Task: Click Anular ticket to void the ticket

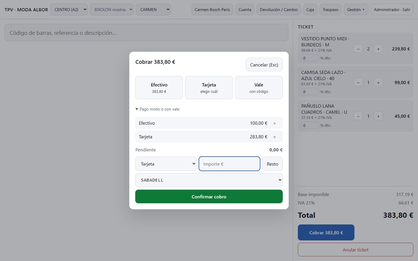Action: pos(356,250)
